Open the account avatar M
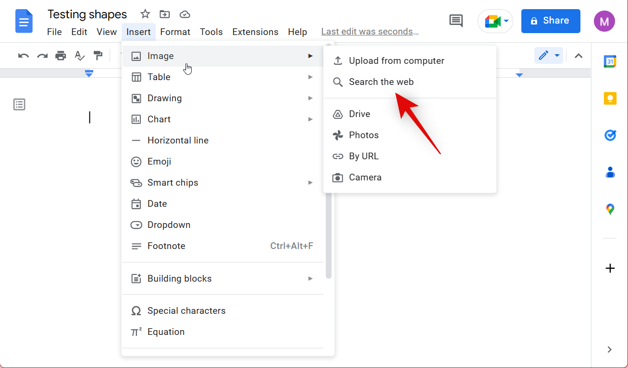Image resolution: width=628 pixels, height=368 pixels. pos(604,21)
